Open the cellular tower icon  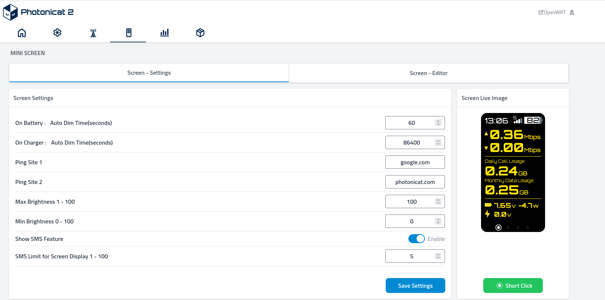pyautogui.click(x=93, y=33)
